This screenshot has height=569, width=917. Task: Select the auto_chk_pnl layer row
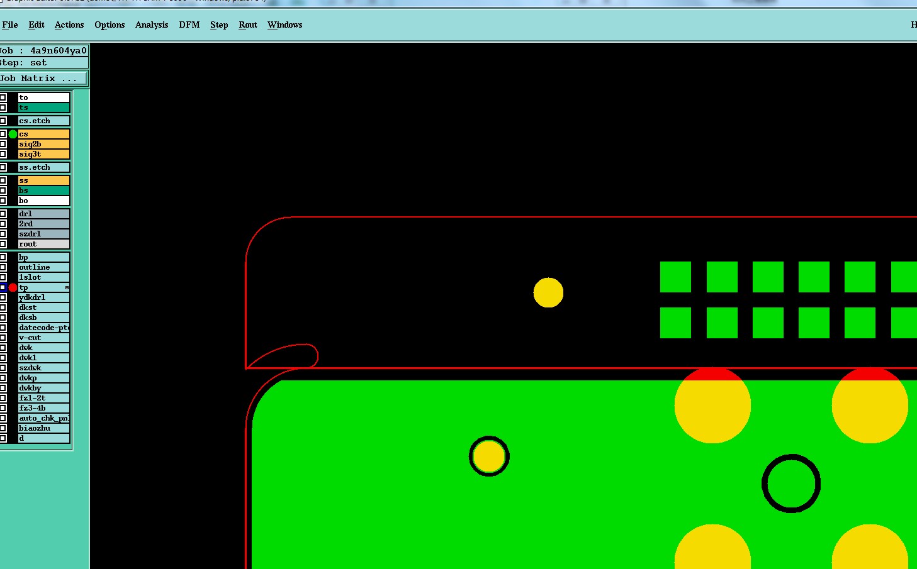(43, 418)
